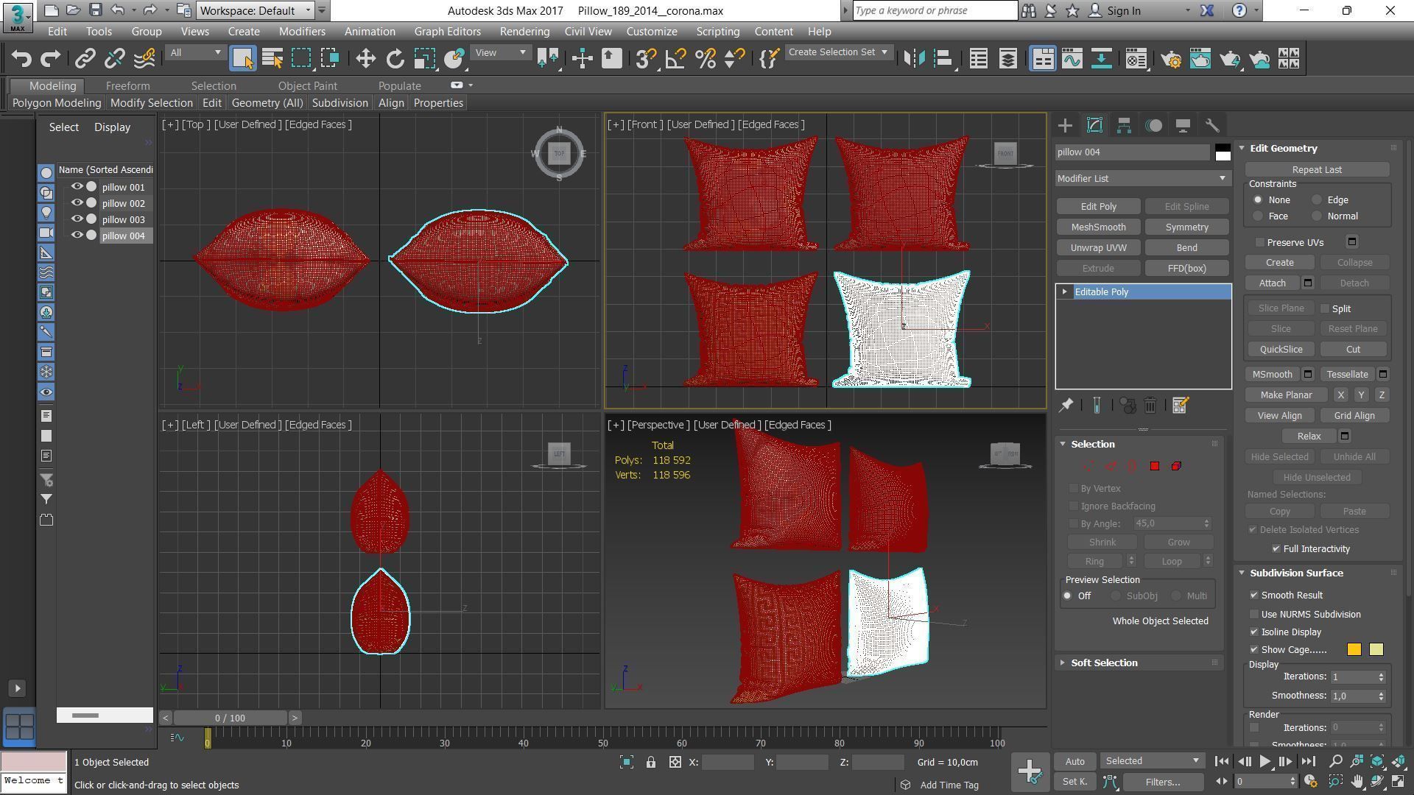Click the QuickSlice button

[1281, 350]
